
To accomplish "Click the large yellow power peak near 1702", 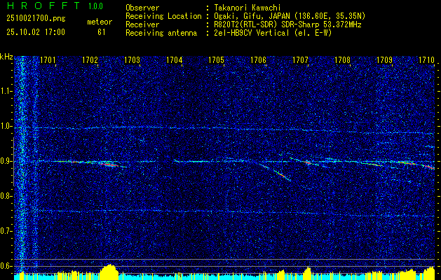I will click(x=109, y=271).
